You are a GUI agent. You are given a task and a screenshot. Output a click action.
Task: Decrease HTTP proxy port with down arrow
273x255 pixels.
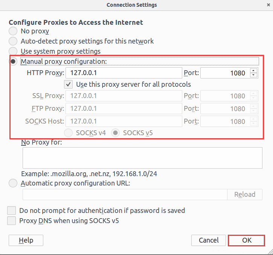pos(254,75)
